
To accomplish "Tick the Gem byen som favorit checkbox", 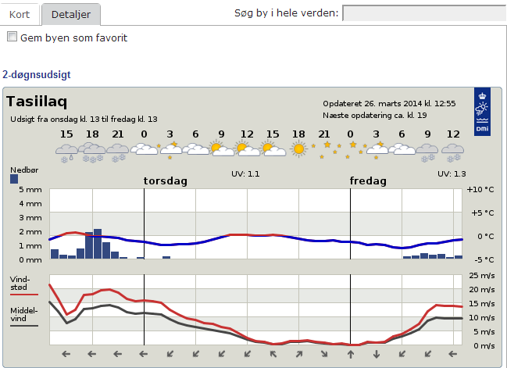I will [x=12, y=37].
